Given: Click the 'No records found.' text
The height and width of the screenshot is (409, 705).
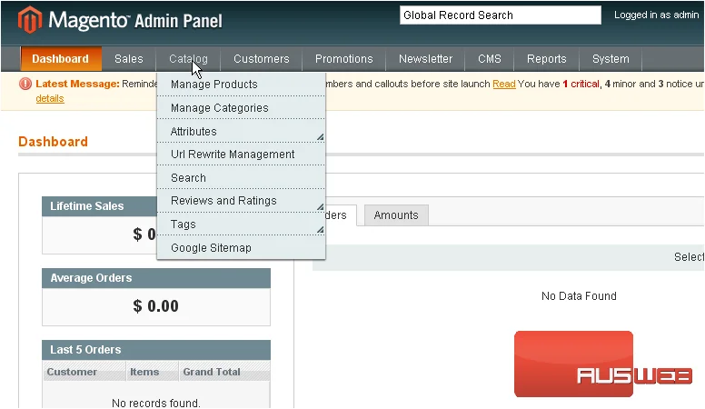Looking at the screenshot, I should click(x=156, y=403).
